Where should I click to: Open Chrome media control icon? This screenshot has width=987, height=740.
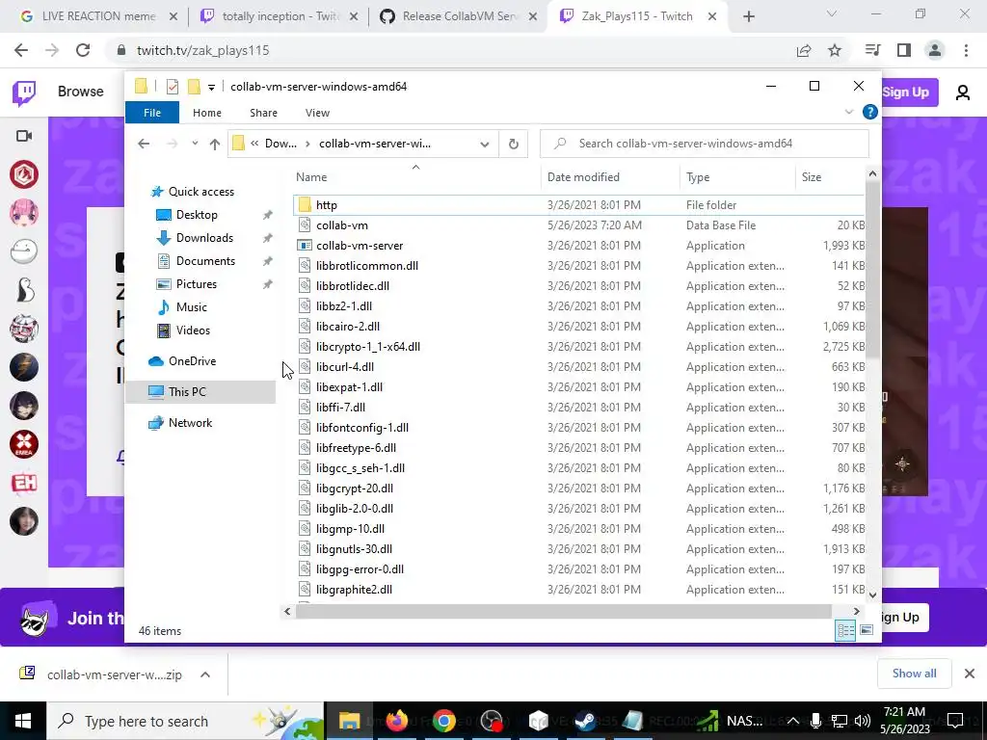click(872, 50)
